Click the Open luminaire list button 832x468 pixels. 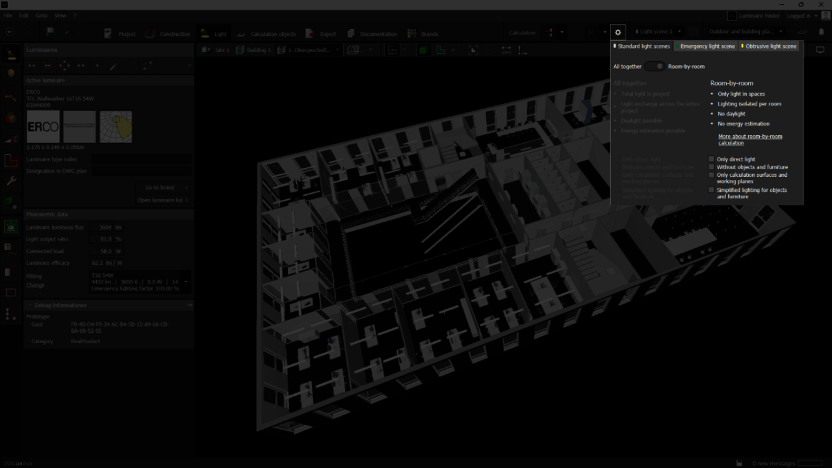[x=162, y=200]
